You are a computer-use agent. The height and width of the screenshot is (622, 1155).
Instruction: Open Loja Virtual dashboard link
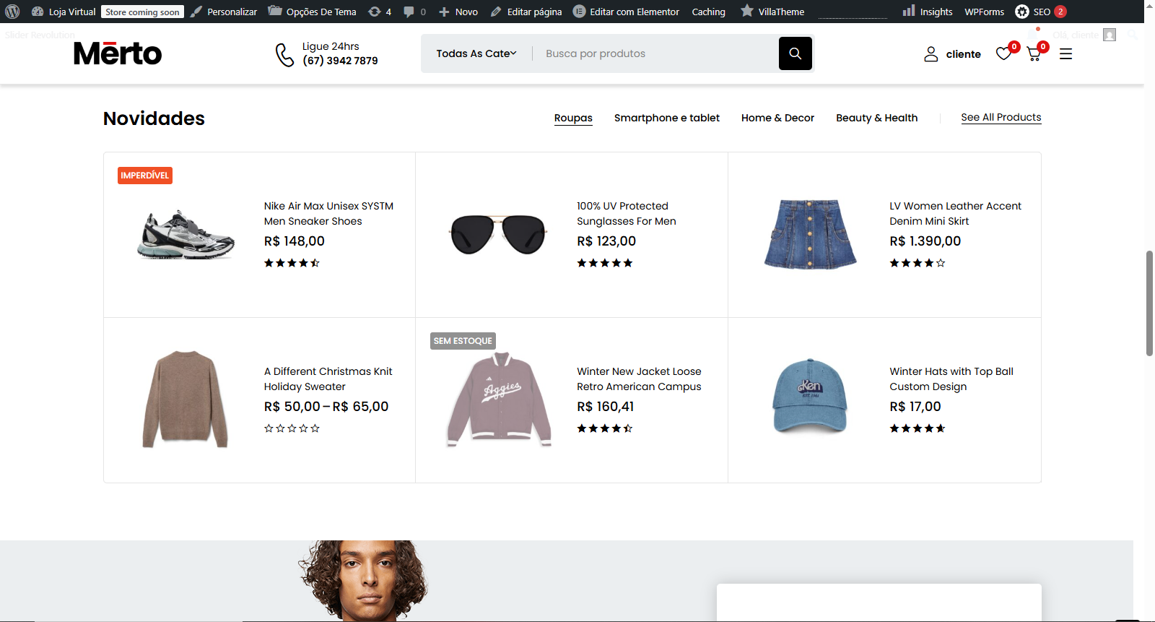[64, 12]
